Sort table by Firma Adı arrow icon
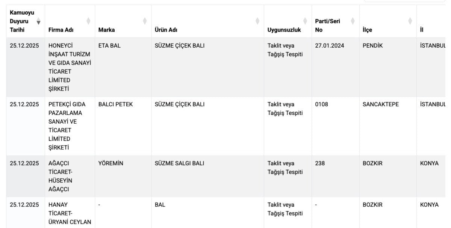Viewport: 451px width, 228px height. (x=88, y=21)
